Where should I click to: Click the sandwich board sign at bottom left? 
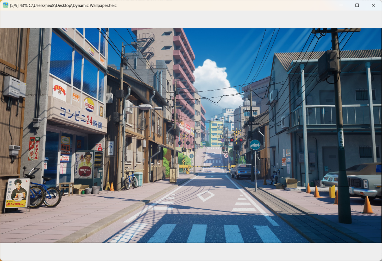click(17, 194)
